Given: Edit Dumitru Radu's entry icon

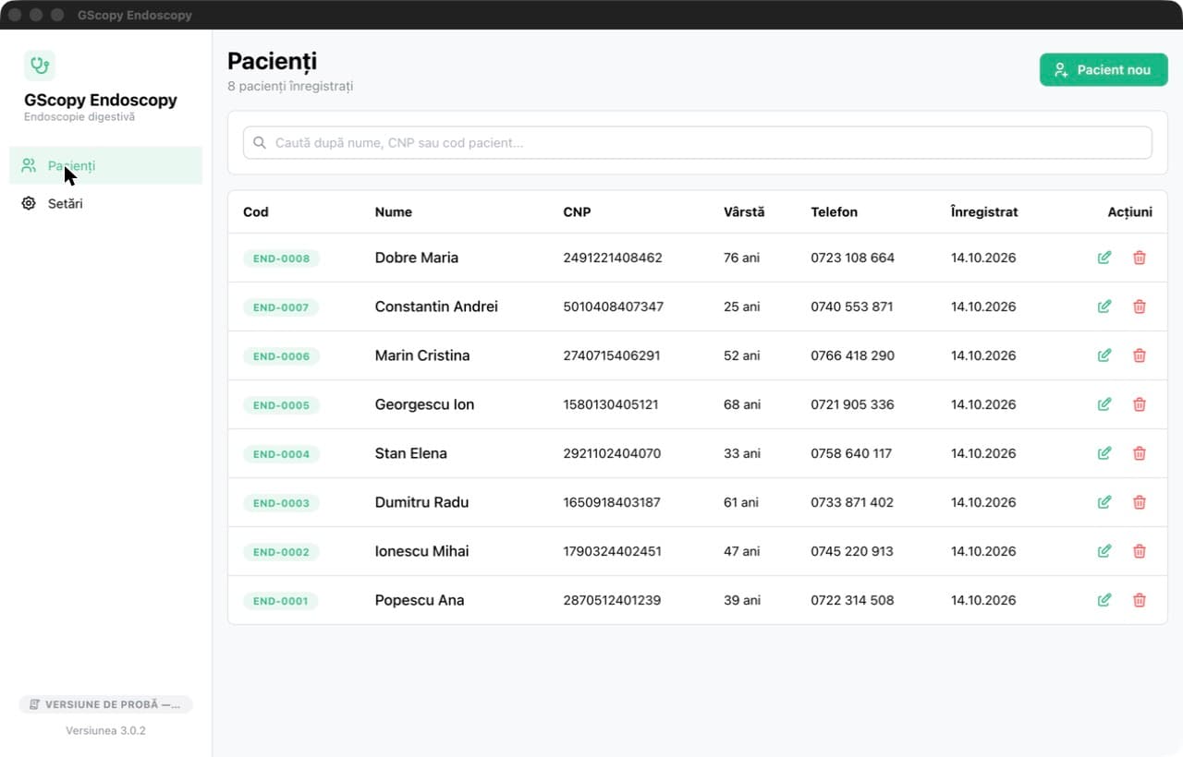Looking at the screenshot, I should (x=1104, y=502).
